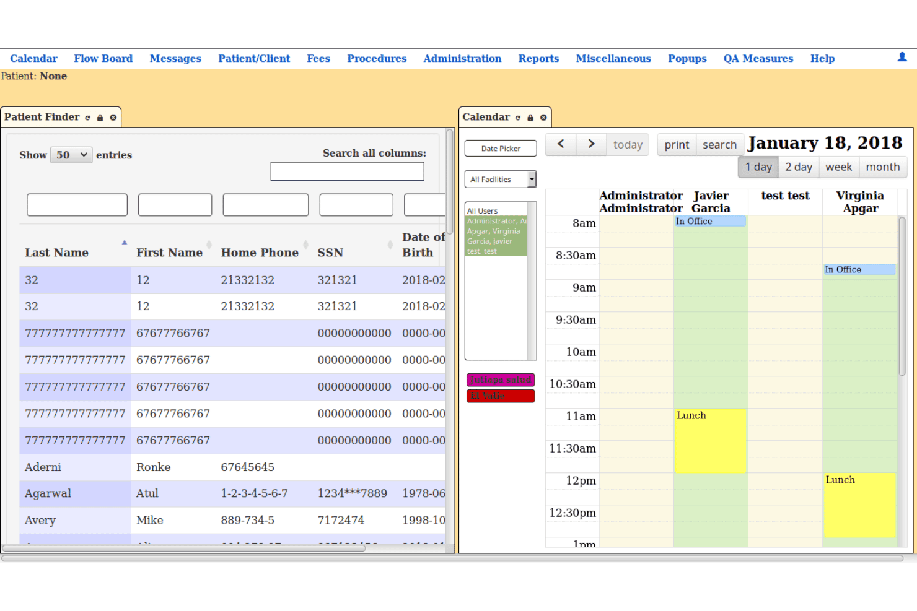Click the Javier Garcia provider header
The image size is (917, 611).
(711, 202)
